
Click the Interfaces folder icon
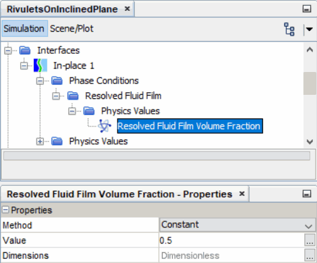(25, 50)
